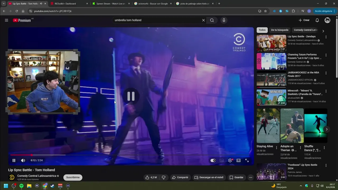Select the Todos filter chip

(262, 30)
